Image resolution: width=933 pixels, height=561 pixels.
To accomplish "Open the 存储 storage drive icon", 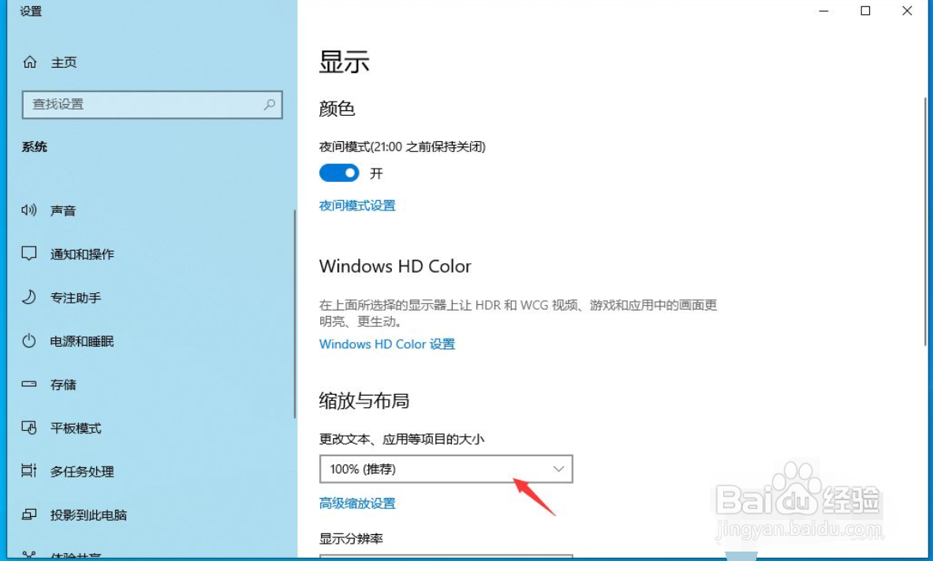I will pos(28,384).
